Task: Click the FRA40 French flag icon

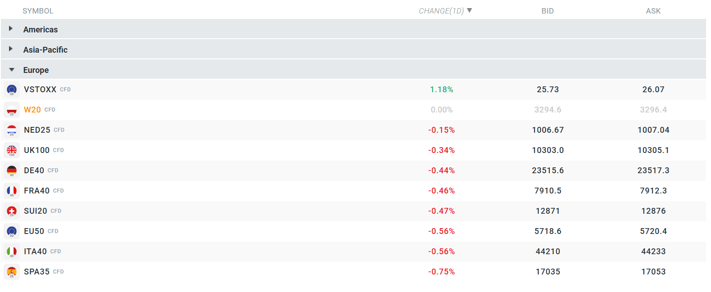Action: pos(12,191)
